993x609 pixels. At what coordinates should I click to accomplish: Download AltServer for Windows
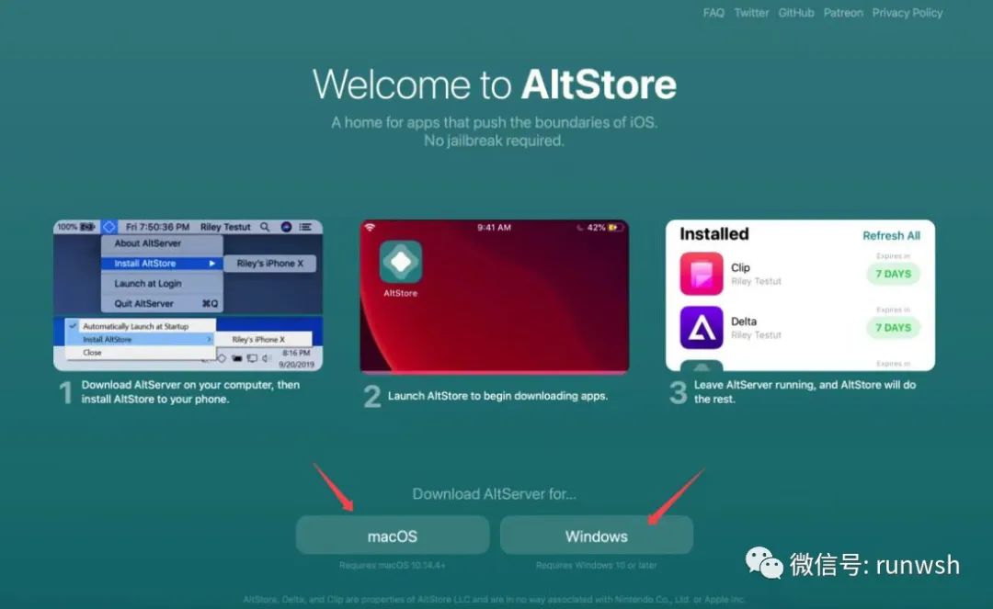point(597,535)
